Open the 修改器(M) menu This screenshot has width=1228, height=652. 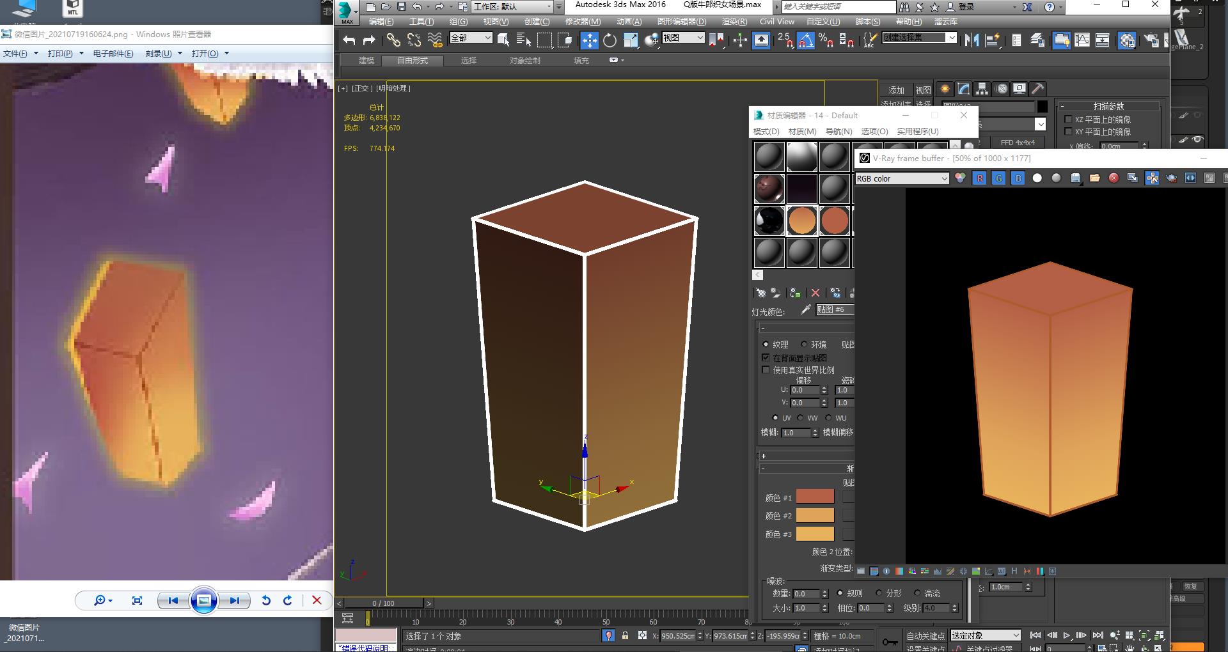583,22
